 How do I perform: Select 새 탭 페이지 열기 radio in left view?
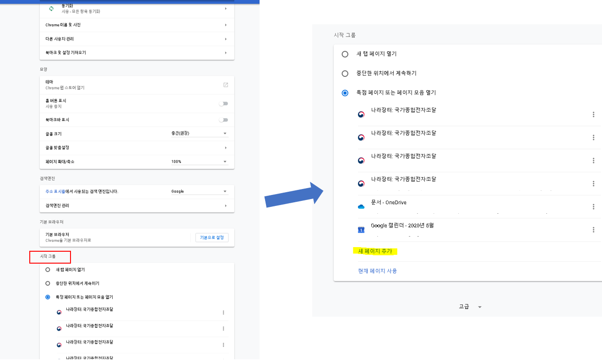point(48,270)
